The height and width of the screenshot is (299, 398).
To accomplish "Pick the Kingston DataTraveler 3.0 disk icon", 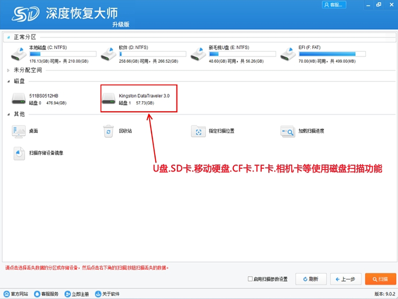I will [x=109, y=99].
